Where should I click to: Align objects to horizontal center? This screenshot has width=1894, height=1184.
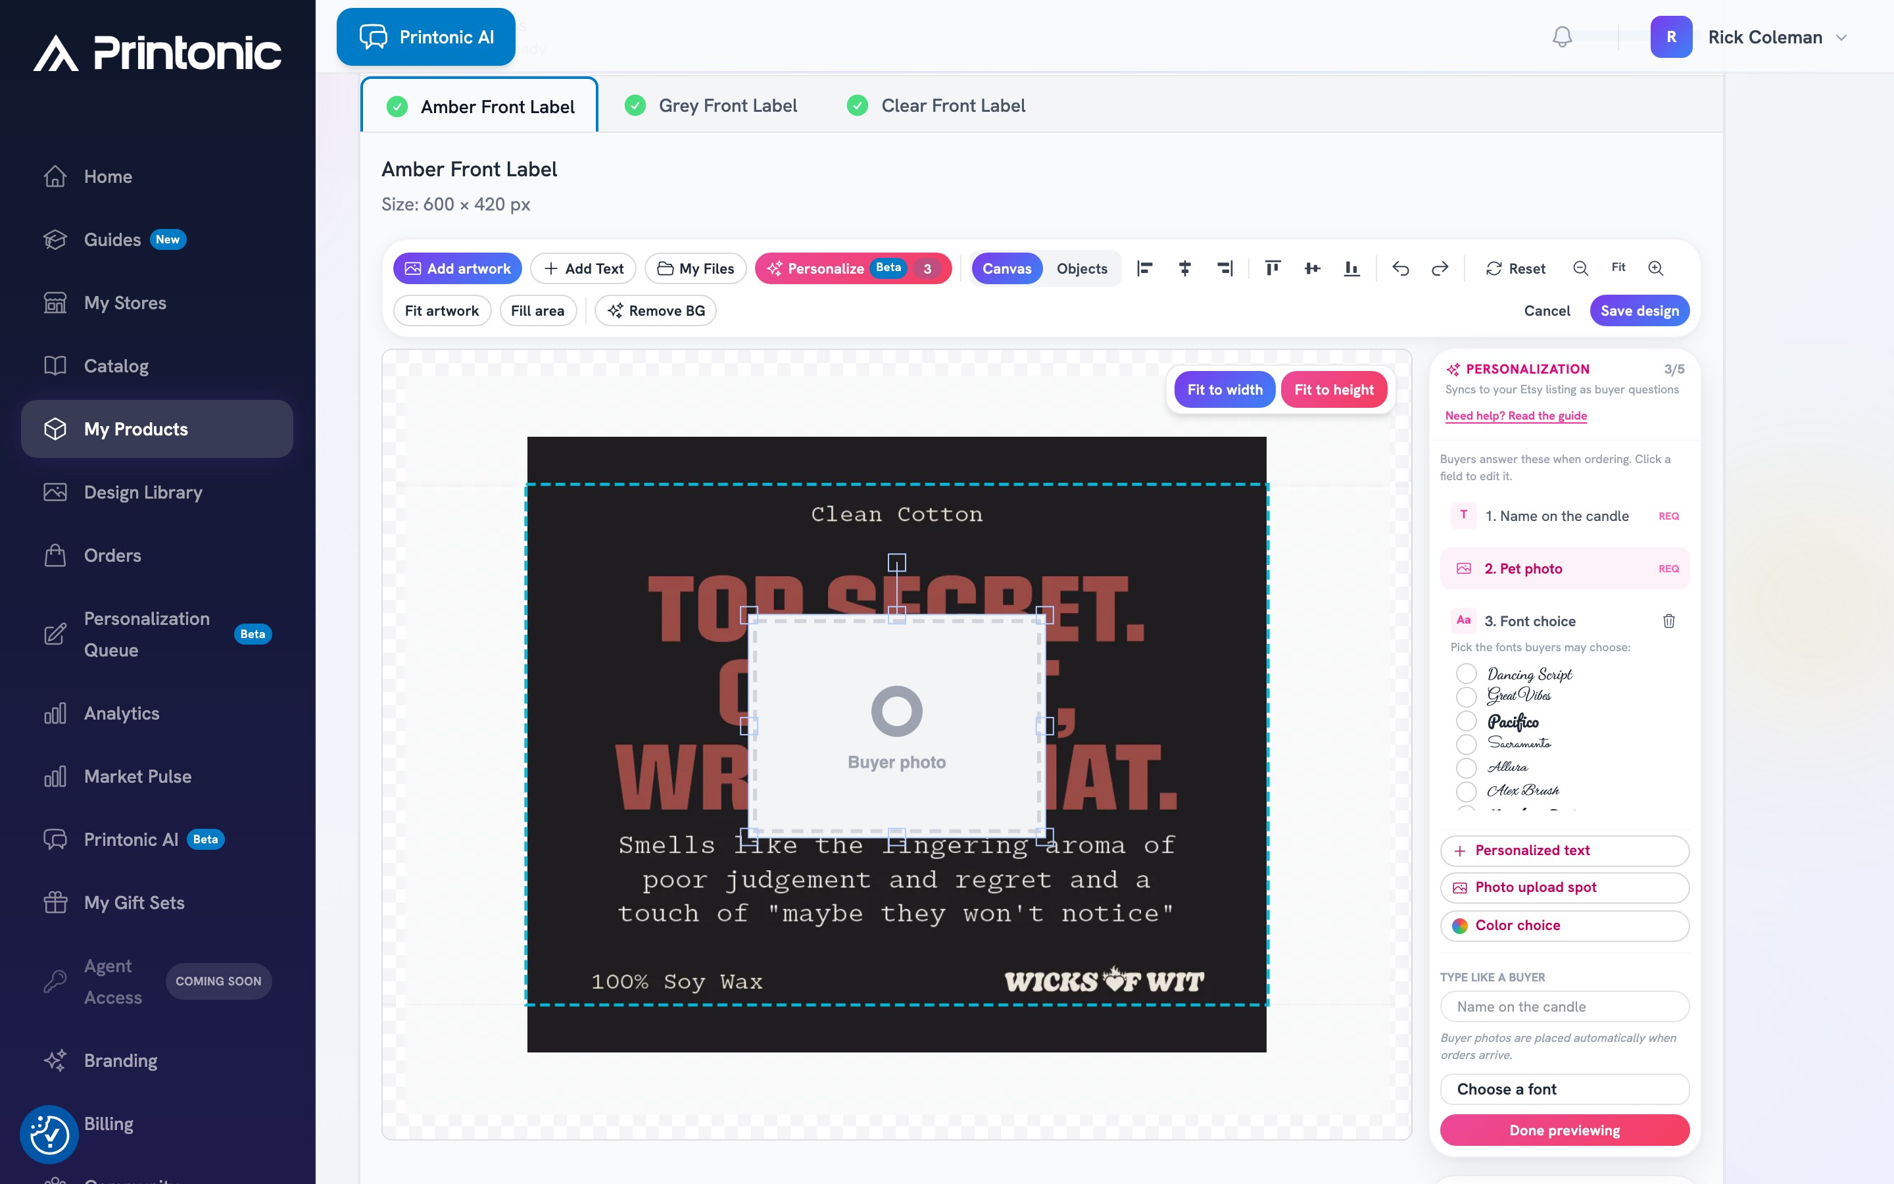1185,268
